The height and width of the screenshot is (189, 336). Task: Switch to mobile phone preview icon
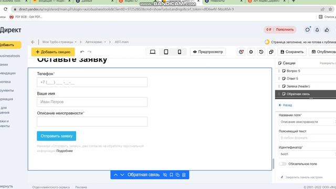click(x=180, y=52)
